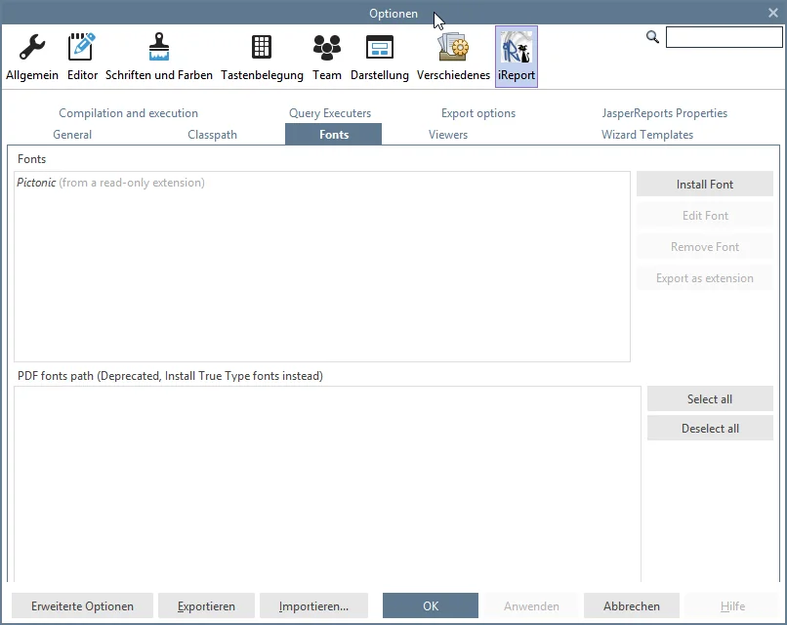The width and height of the screenshot is (787, 625).
Task: Switch to the Classpath tab
Action: point(212,135)
